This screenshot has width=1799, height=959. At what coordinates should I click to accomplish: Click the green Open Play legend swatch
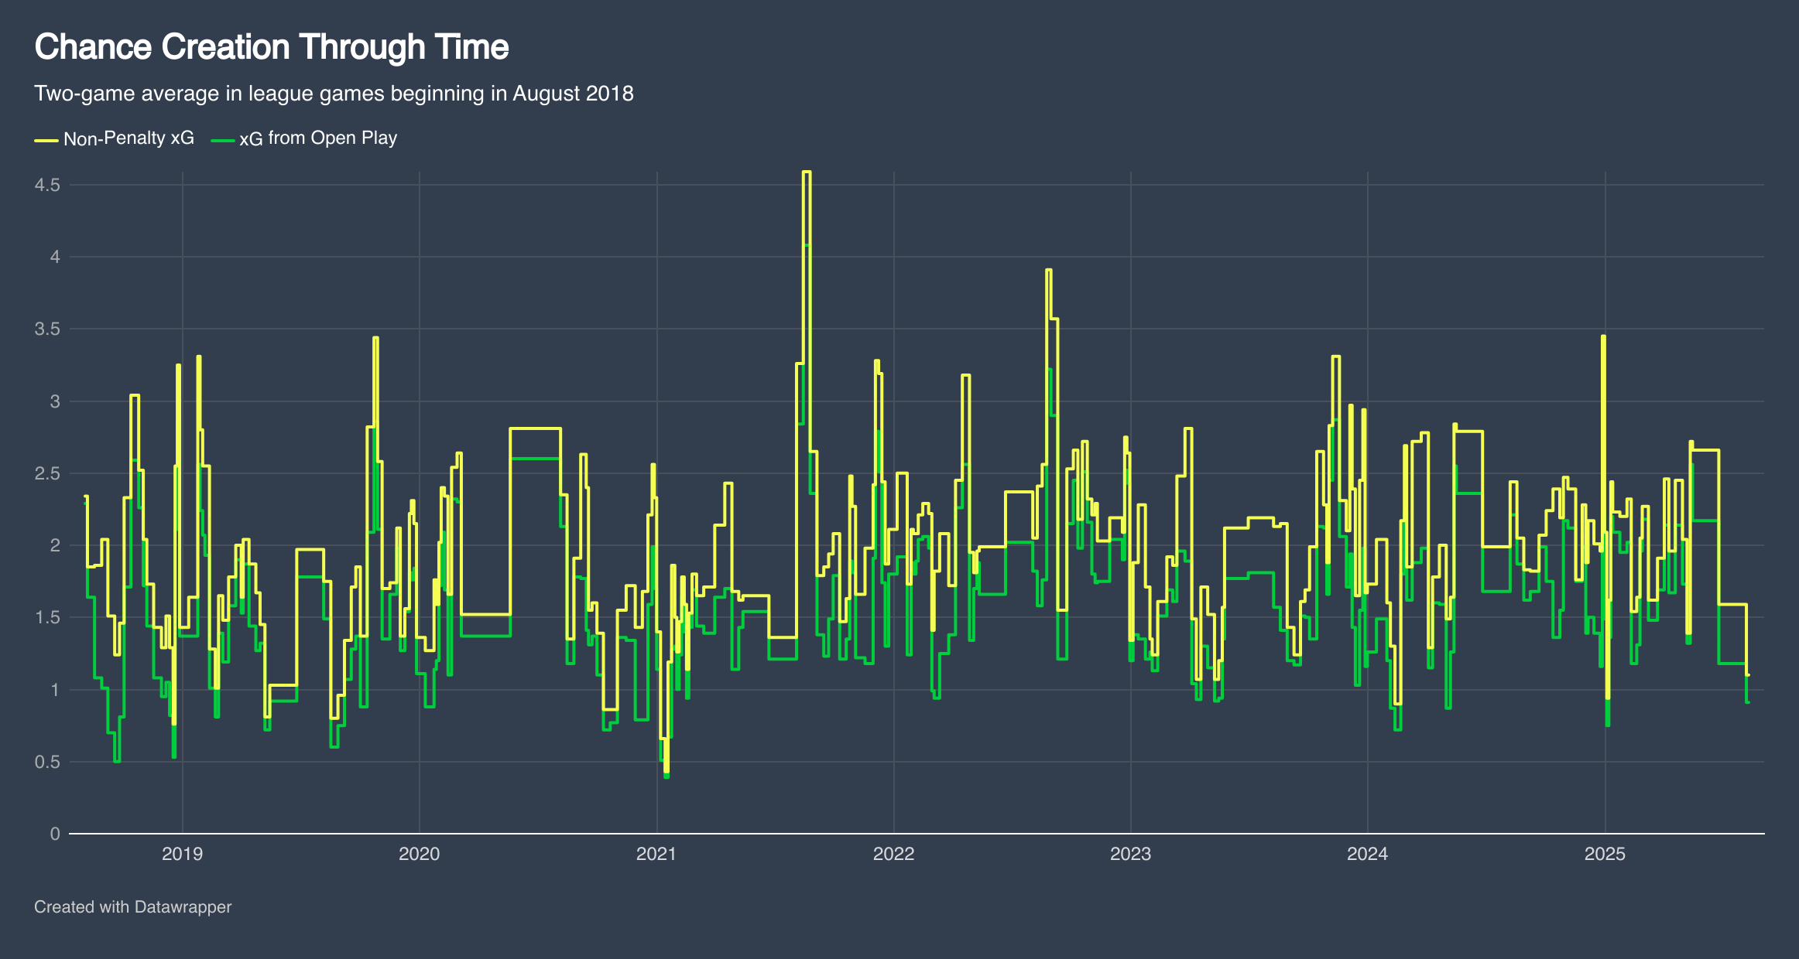(x=222, y=140)
